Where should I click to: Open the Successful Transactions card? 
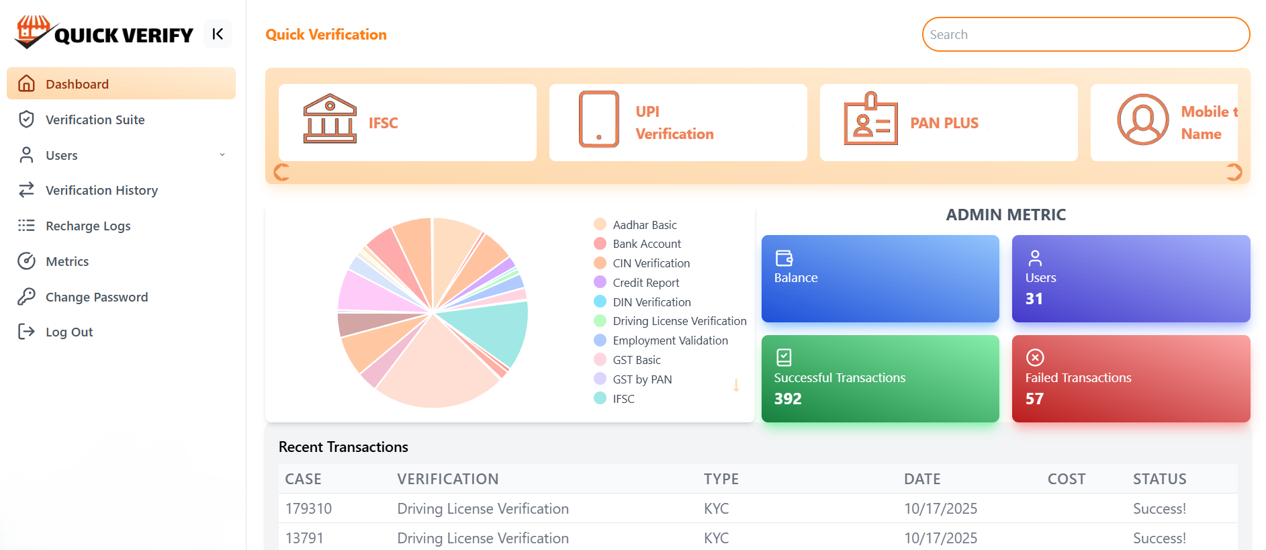pos(880,379)
